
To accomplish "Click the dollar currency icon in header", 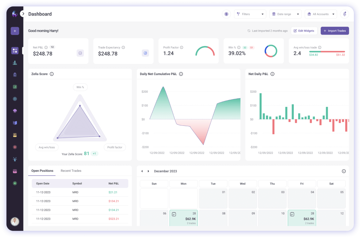I will tap(226, 14).
